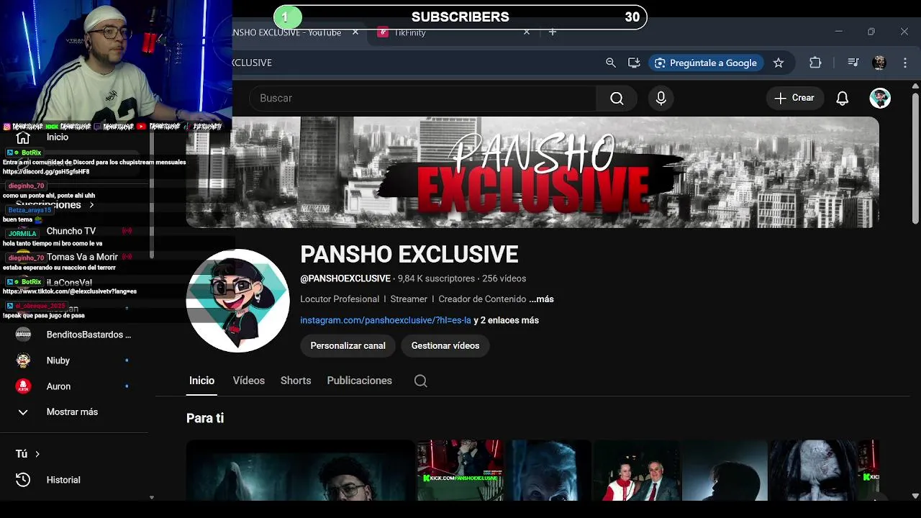The height and width of the screenshot is (518, 921).
Task: Click live indicator beside Tomas Va a Morir
Action: point(127,257)
